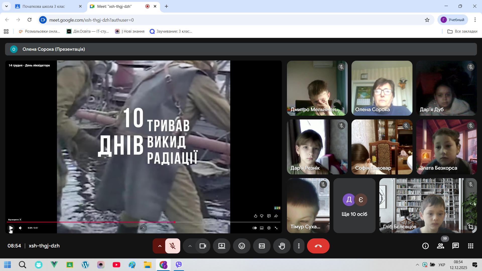Expand chevron at bottom of video

144,228
